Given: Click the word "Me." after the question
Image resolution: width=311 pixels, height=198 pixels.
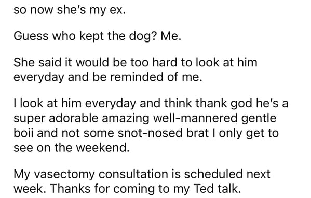Looking at the screenshot, I should click(171, 36).
